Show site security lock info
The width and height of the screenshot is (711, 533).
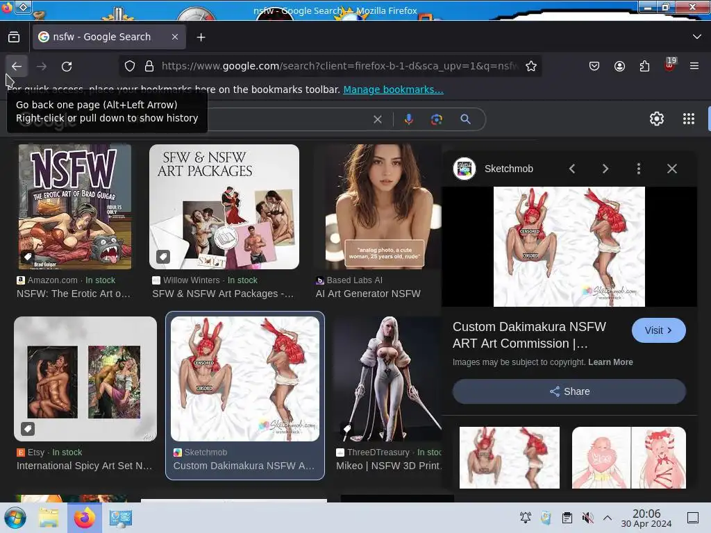pos(149,66)
